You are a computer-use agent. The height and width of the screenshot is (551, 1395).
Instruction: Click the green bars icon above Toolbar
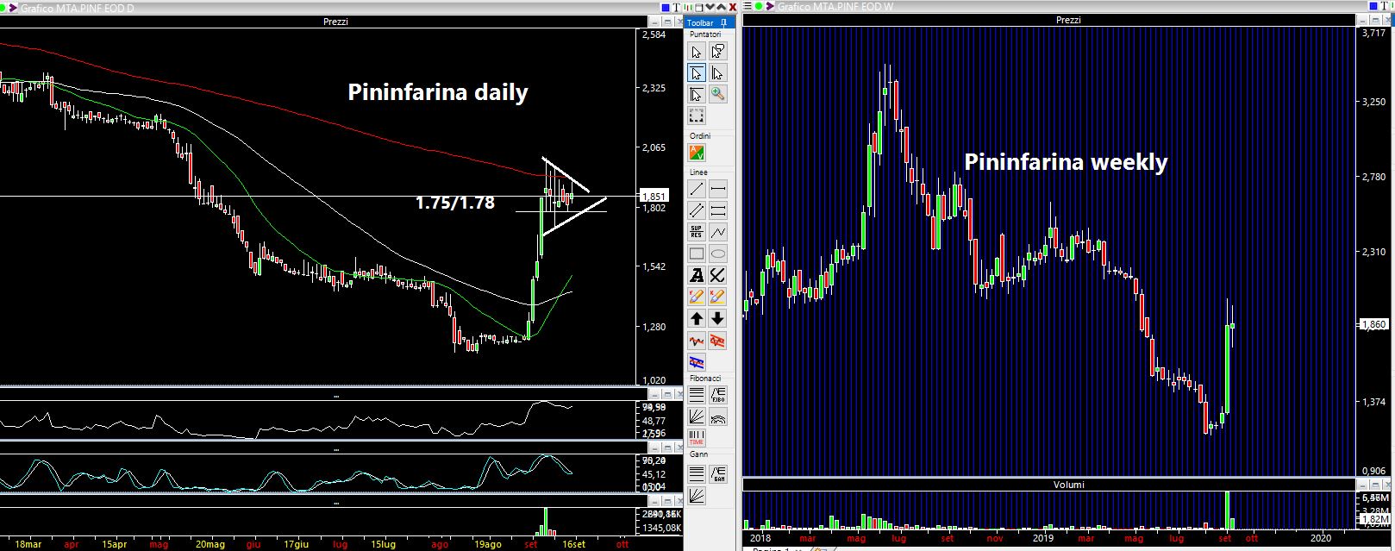click(688, 7)
